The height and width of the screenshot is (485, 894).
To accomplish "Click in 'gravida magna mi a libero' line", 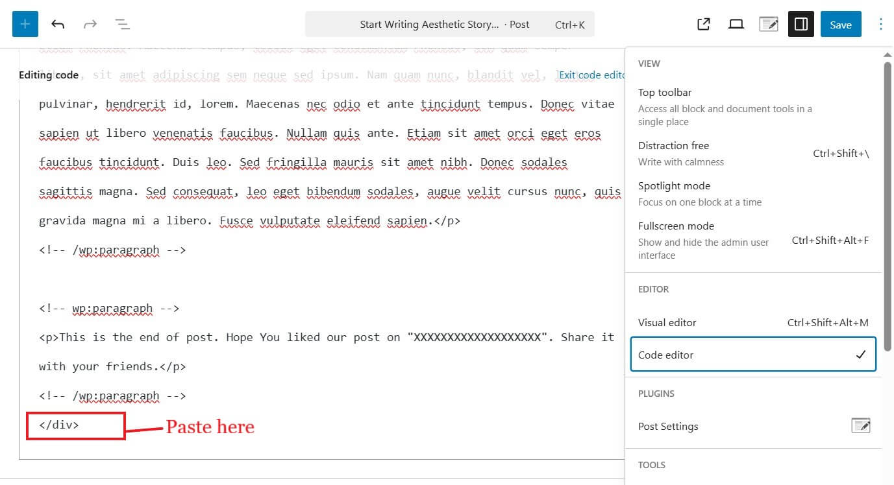I will coord(250,220).
